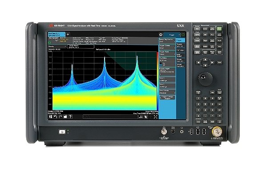Push the up arrow navigation key
267x173 pixels.
205,59
